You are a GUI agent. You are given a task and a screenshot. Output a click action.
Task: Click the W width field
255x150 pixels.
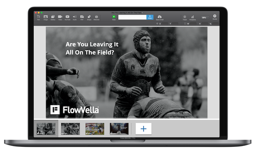pos(193,23)
